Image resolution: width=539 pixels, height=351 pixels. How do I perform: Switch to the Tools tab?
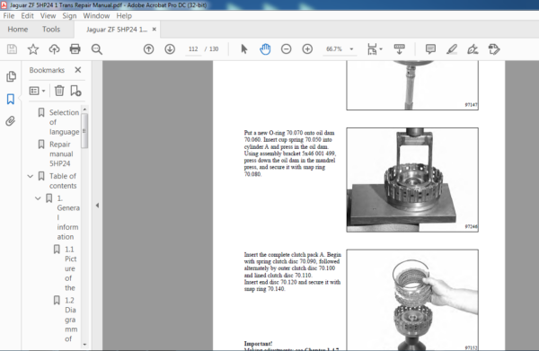(x=51, y=30)
